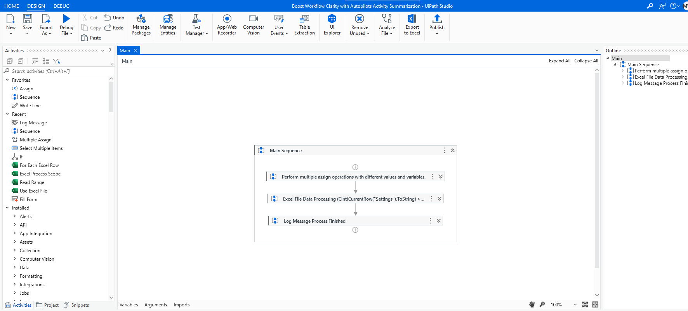This screenshot has width=688, height=311.
Task: Click the Undo button
Action: [114, 18]
